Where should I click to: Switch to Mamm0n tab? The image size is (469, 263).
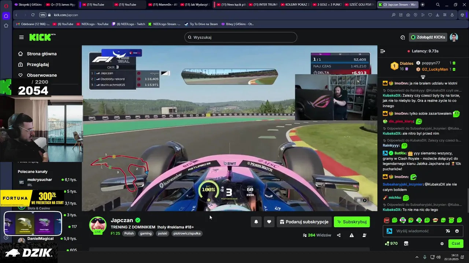(163, 5)
